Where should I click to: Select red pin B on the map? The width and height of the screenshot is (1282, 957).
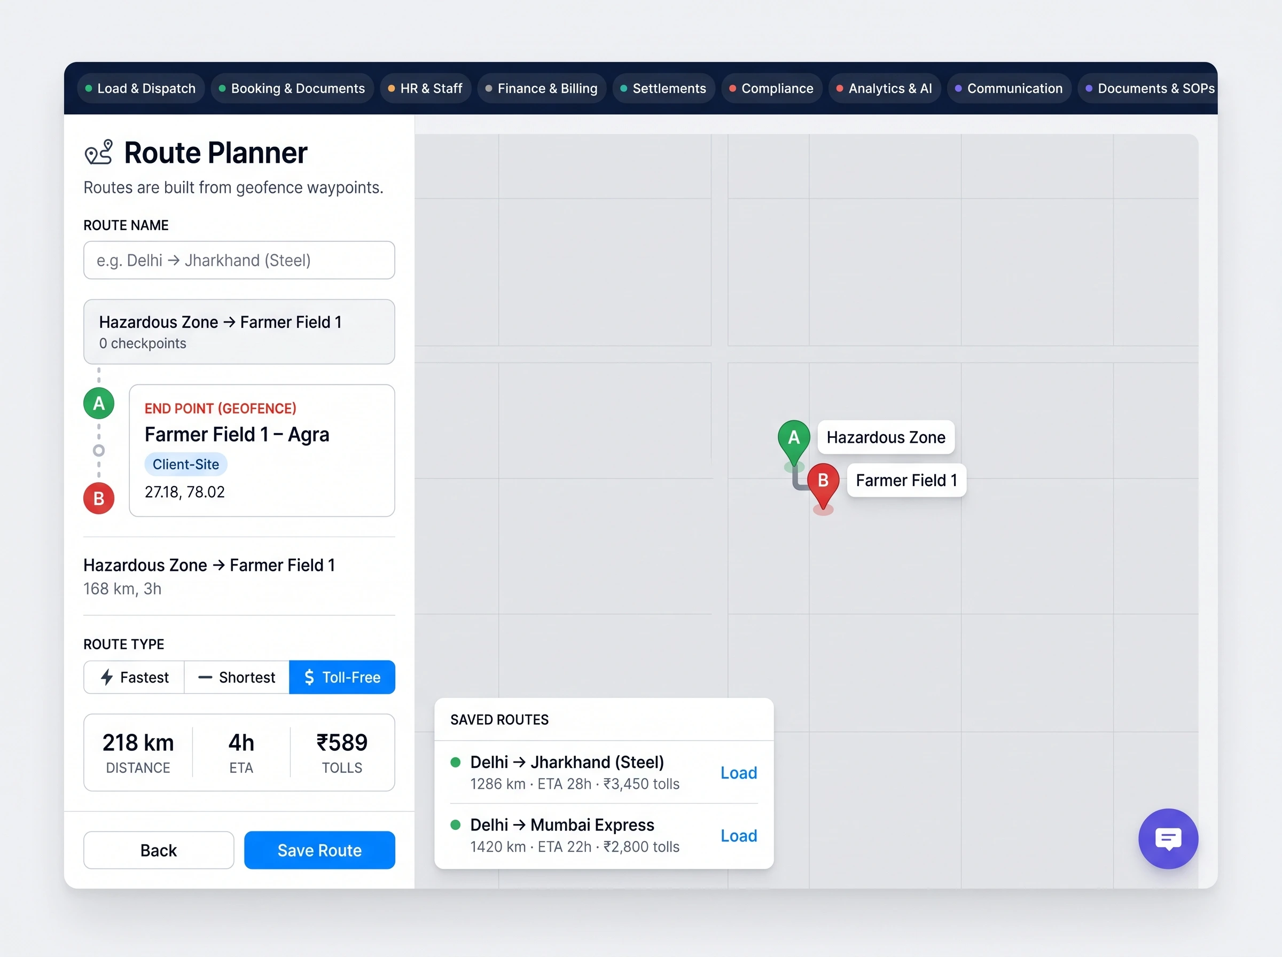823,485
